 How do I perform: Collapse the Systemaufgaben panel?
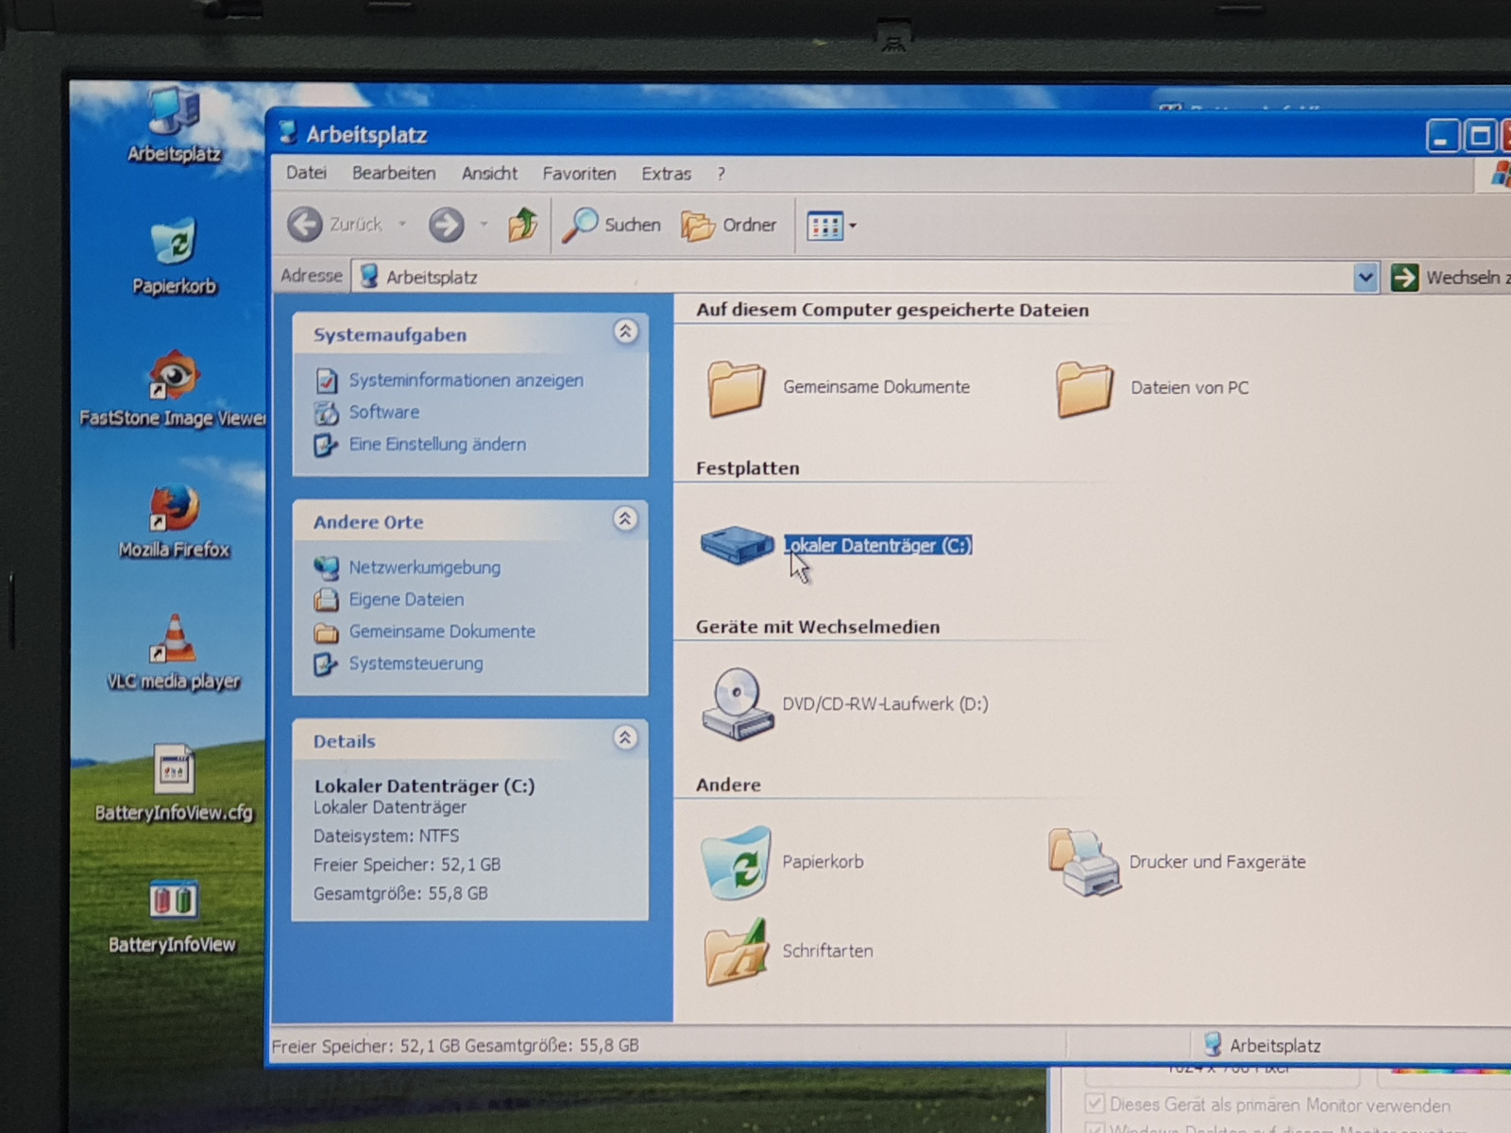[x=625, y=332]
